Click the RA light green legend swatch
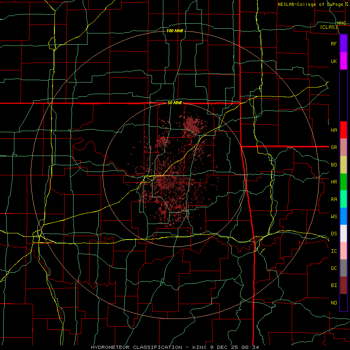This screenshot has width=350, height=350. [343, 199]
